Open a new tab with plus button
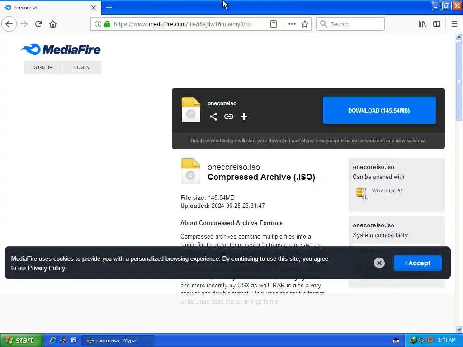Screen dimensions: 463x347 coord(109,7)
